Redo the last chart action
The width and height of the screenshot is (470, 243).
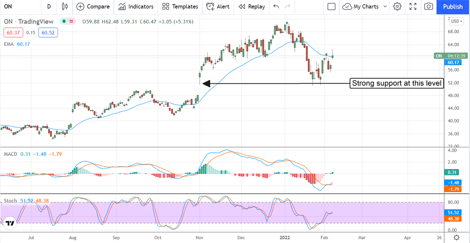tap(287, 7)
